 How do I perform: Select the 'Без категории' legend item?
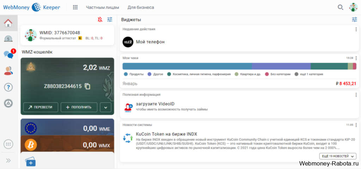pyautogui.click(x=278, y=74)
